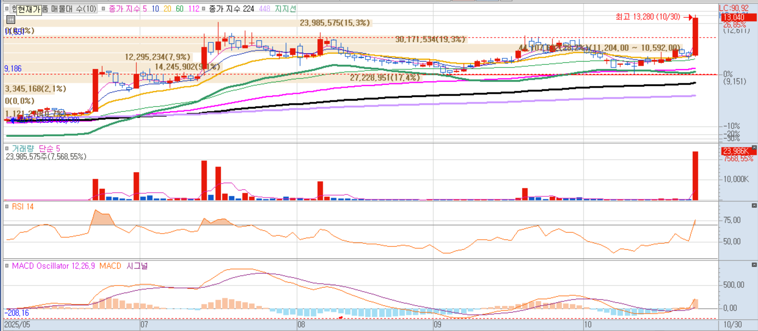758x331 pixels.
Task: Click the 27,228,951(17.4%) volume profile bar
Action: coord(212,77)
